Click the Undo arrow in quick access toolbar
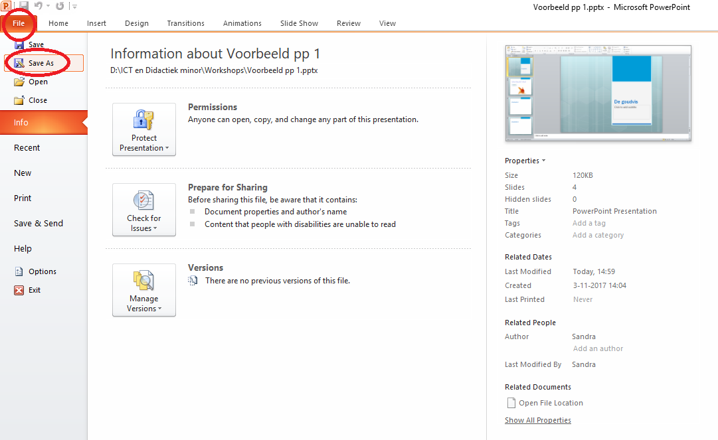Viewport: 718px width, 440px height. click(39, 6)
